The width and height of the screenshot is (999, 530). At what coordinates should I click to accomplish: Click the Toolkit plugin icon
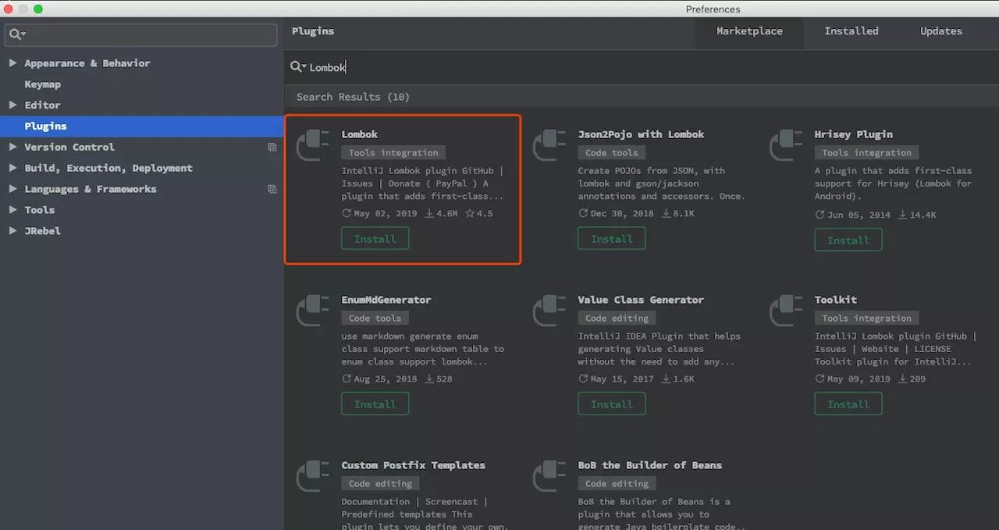(x=786, y=311)
